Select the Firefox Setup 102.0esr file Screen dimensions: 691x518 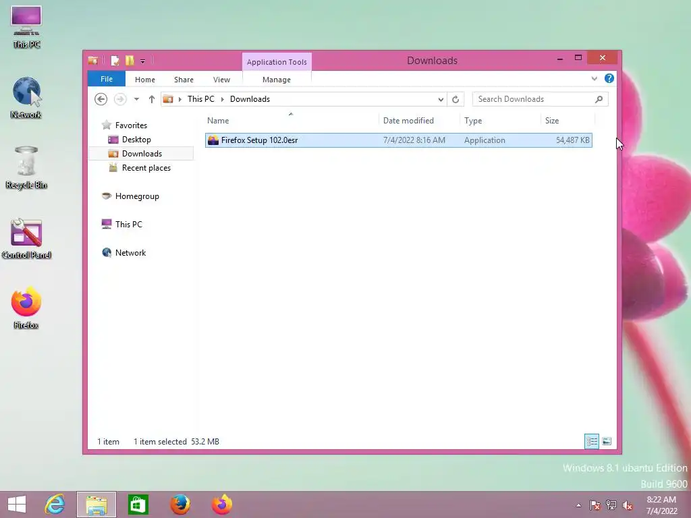[x=398, y=140]
